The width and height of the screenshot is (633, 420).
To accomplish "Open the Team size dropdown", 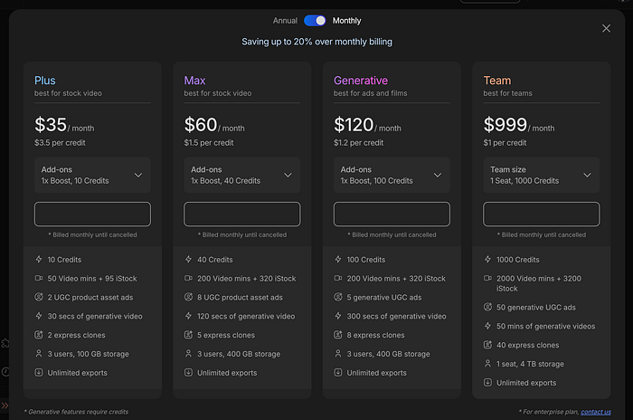I will tap(541, 175).
